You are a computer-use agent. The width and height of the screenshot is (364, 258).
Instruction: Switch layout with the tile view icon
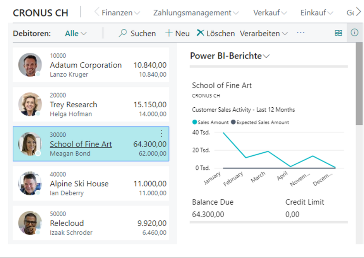(338, 33)
